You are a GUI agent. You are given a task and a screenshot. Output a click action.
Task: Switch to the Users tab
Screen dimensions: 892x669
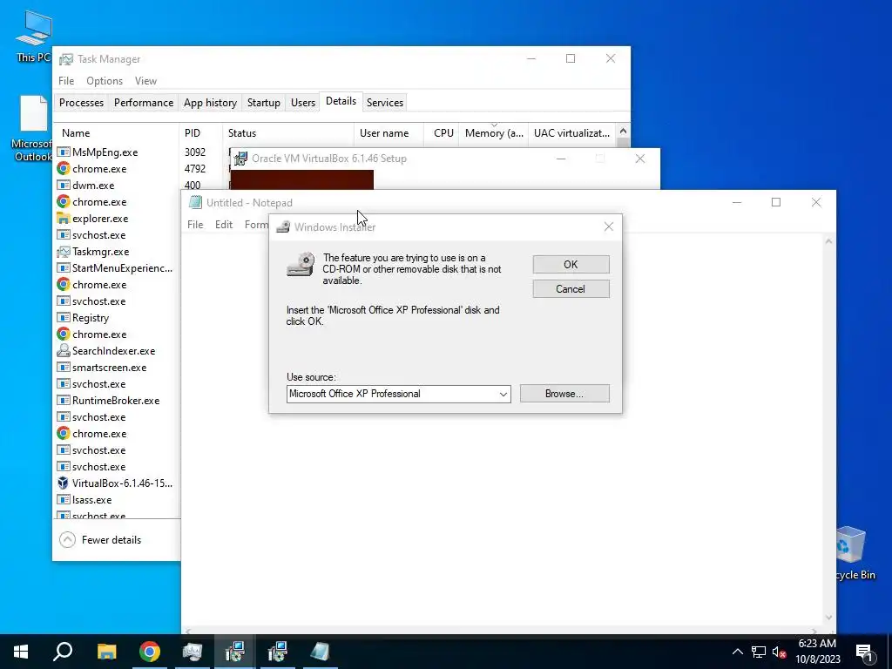click(x=303, y=103)
